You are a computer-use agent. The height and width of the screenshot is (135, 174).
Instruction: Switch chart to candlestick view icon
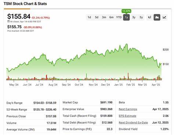click(149, 17)
